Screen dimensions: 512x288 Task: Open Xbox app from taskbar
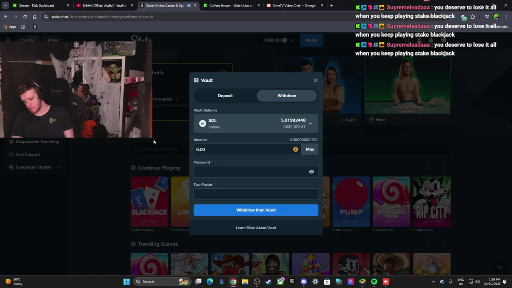(x=280, y=282)
